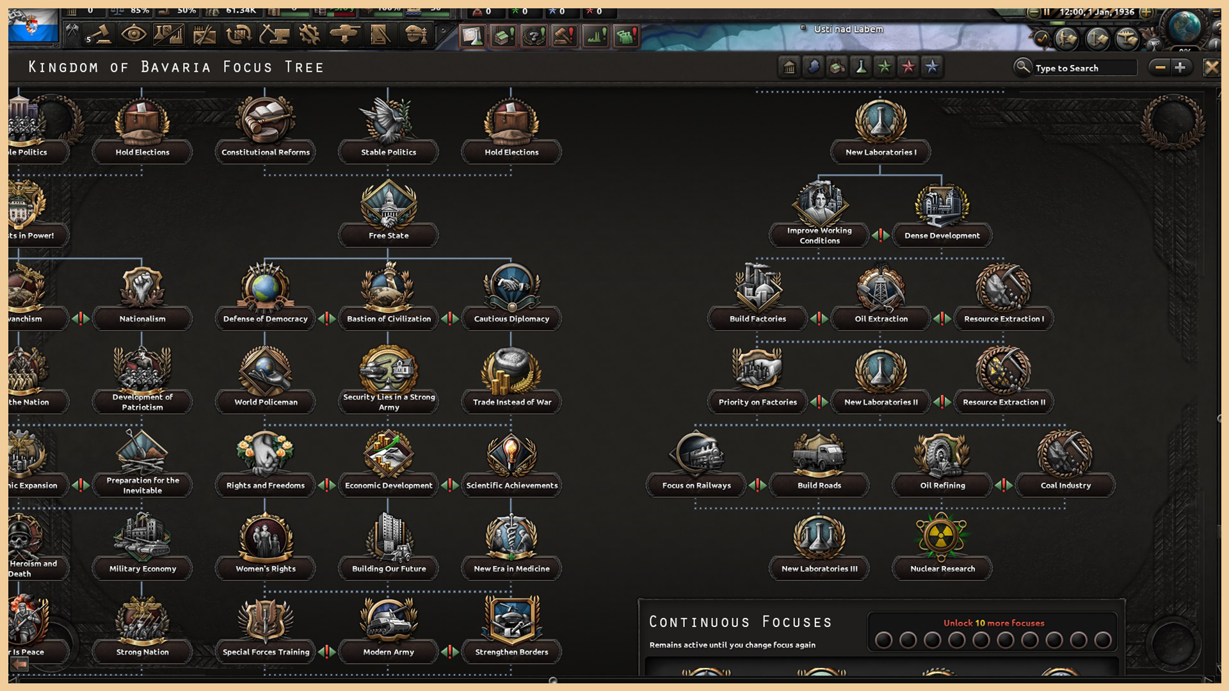Click the search magnifier icon
Screen dimensions: 1229x691
pos(1023,67)
